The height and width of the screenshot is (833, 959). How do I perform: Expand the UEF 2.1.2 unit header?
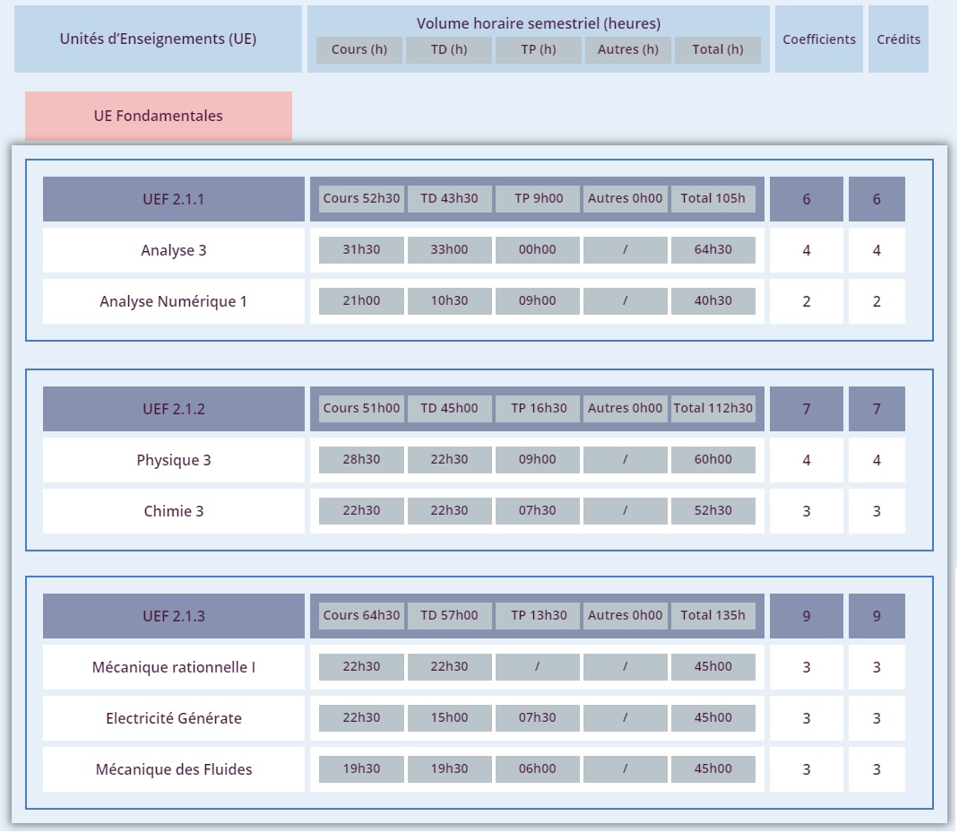(174, 409)
